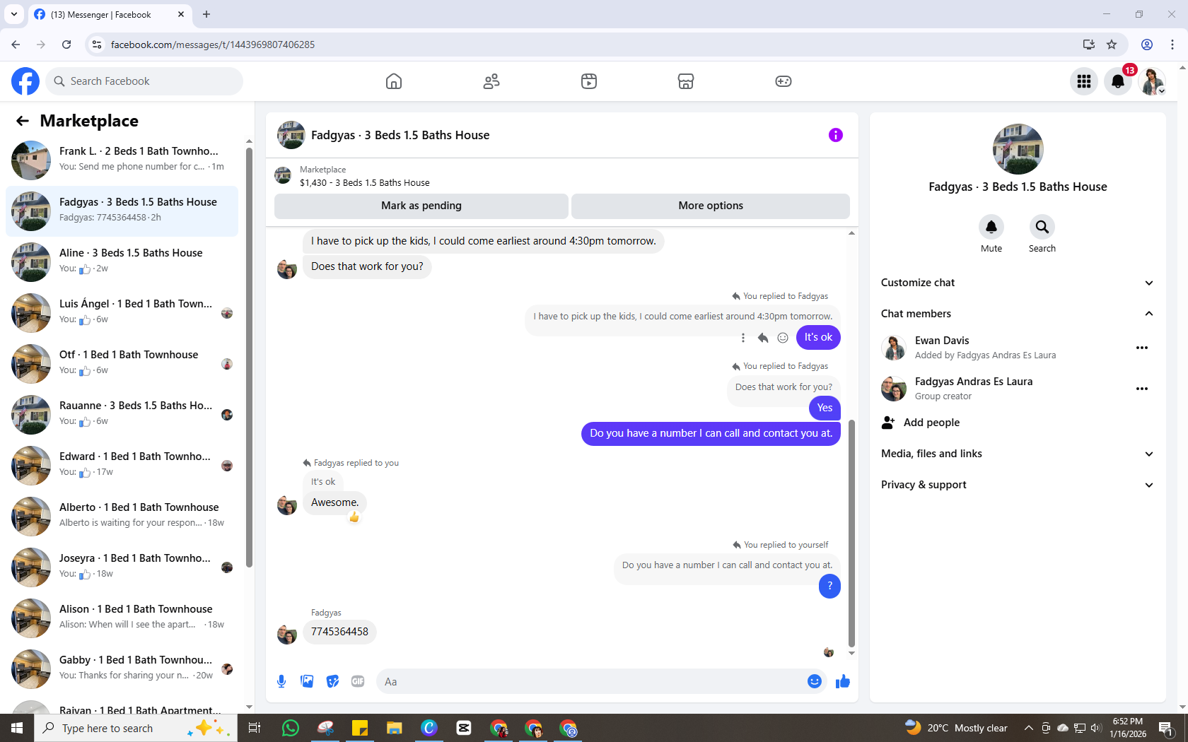
Task: Click the Facebook logo
Action: pos(25,81)
